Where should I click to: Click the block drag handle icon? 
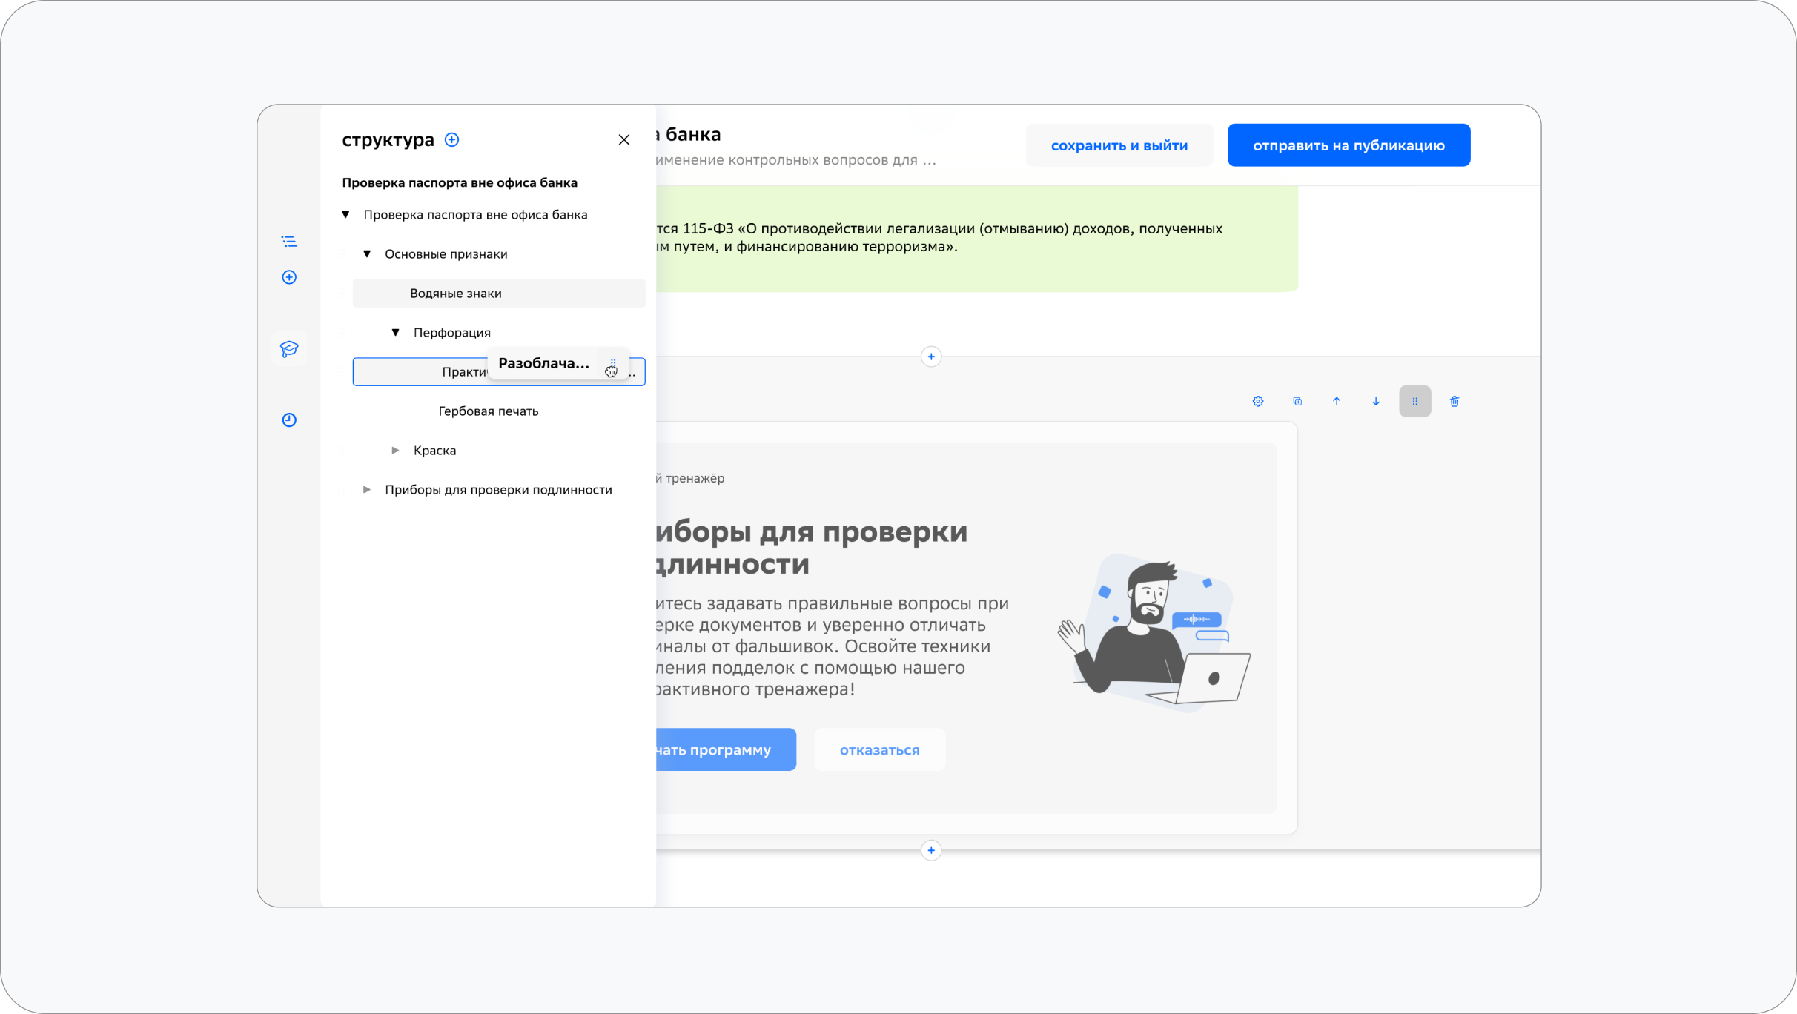point(1414,402)
